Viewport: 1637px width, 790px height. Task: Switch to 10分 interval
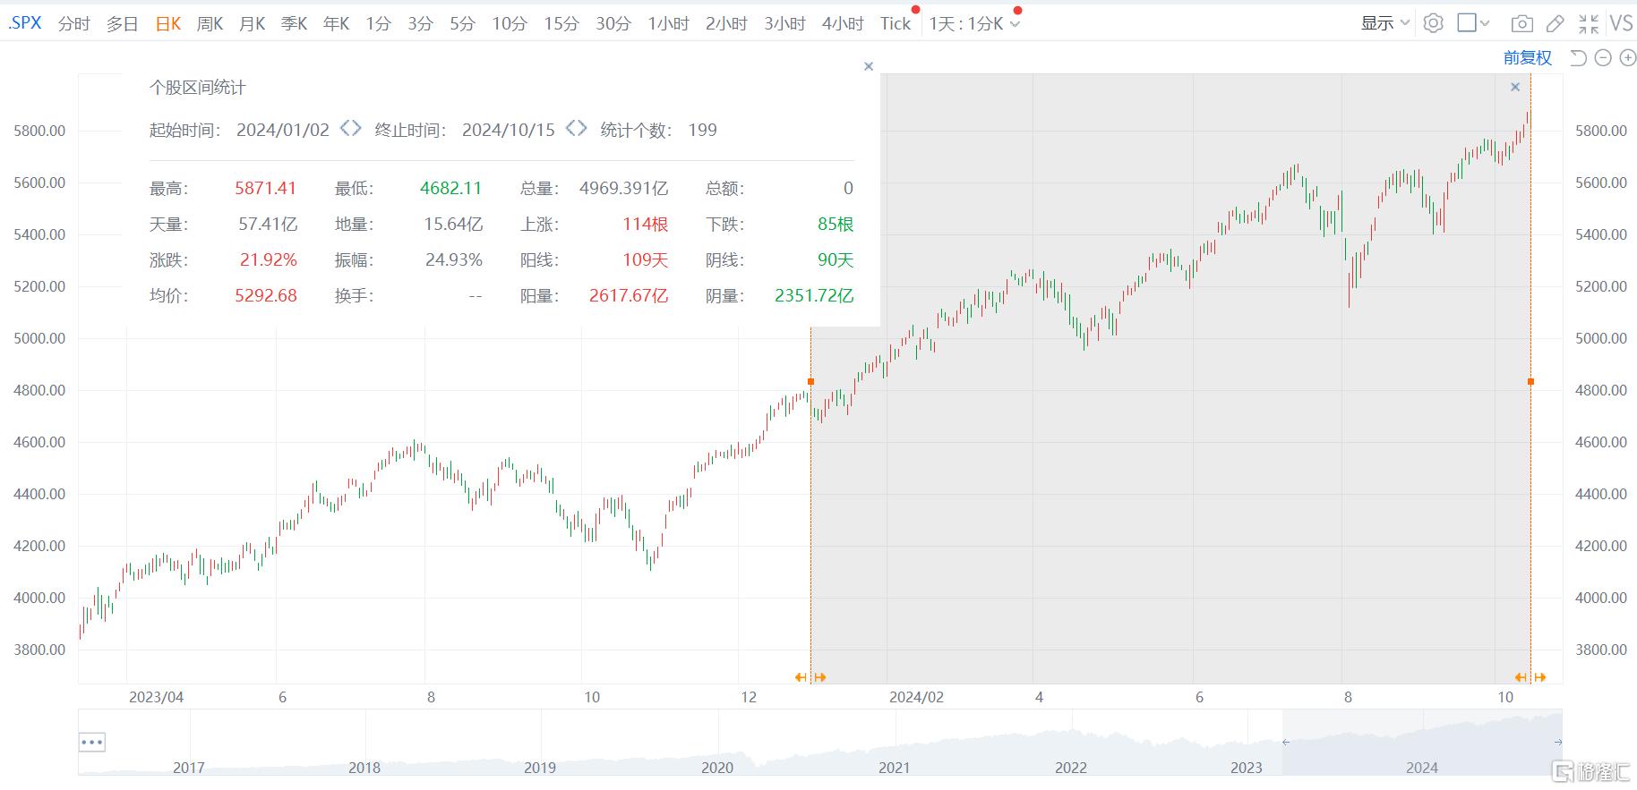pos(509,24)
